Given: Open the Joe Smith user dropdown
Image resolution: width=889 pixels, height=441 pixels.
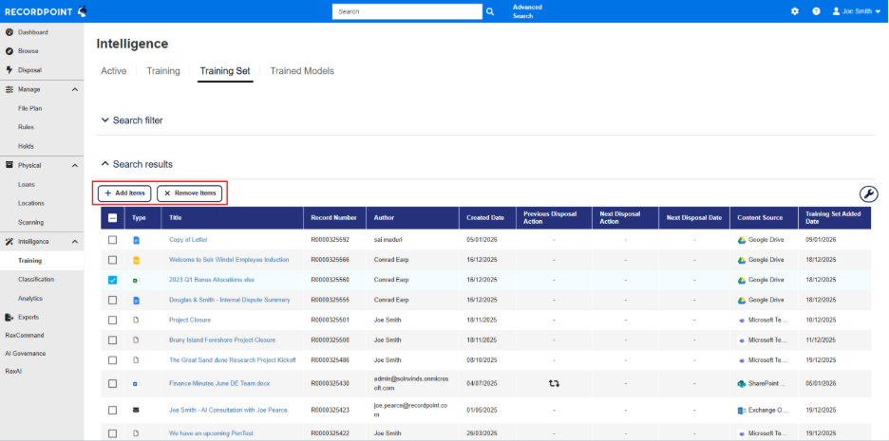Looking at the screenshot, I should [856, 11].
